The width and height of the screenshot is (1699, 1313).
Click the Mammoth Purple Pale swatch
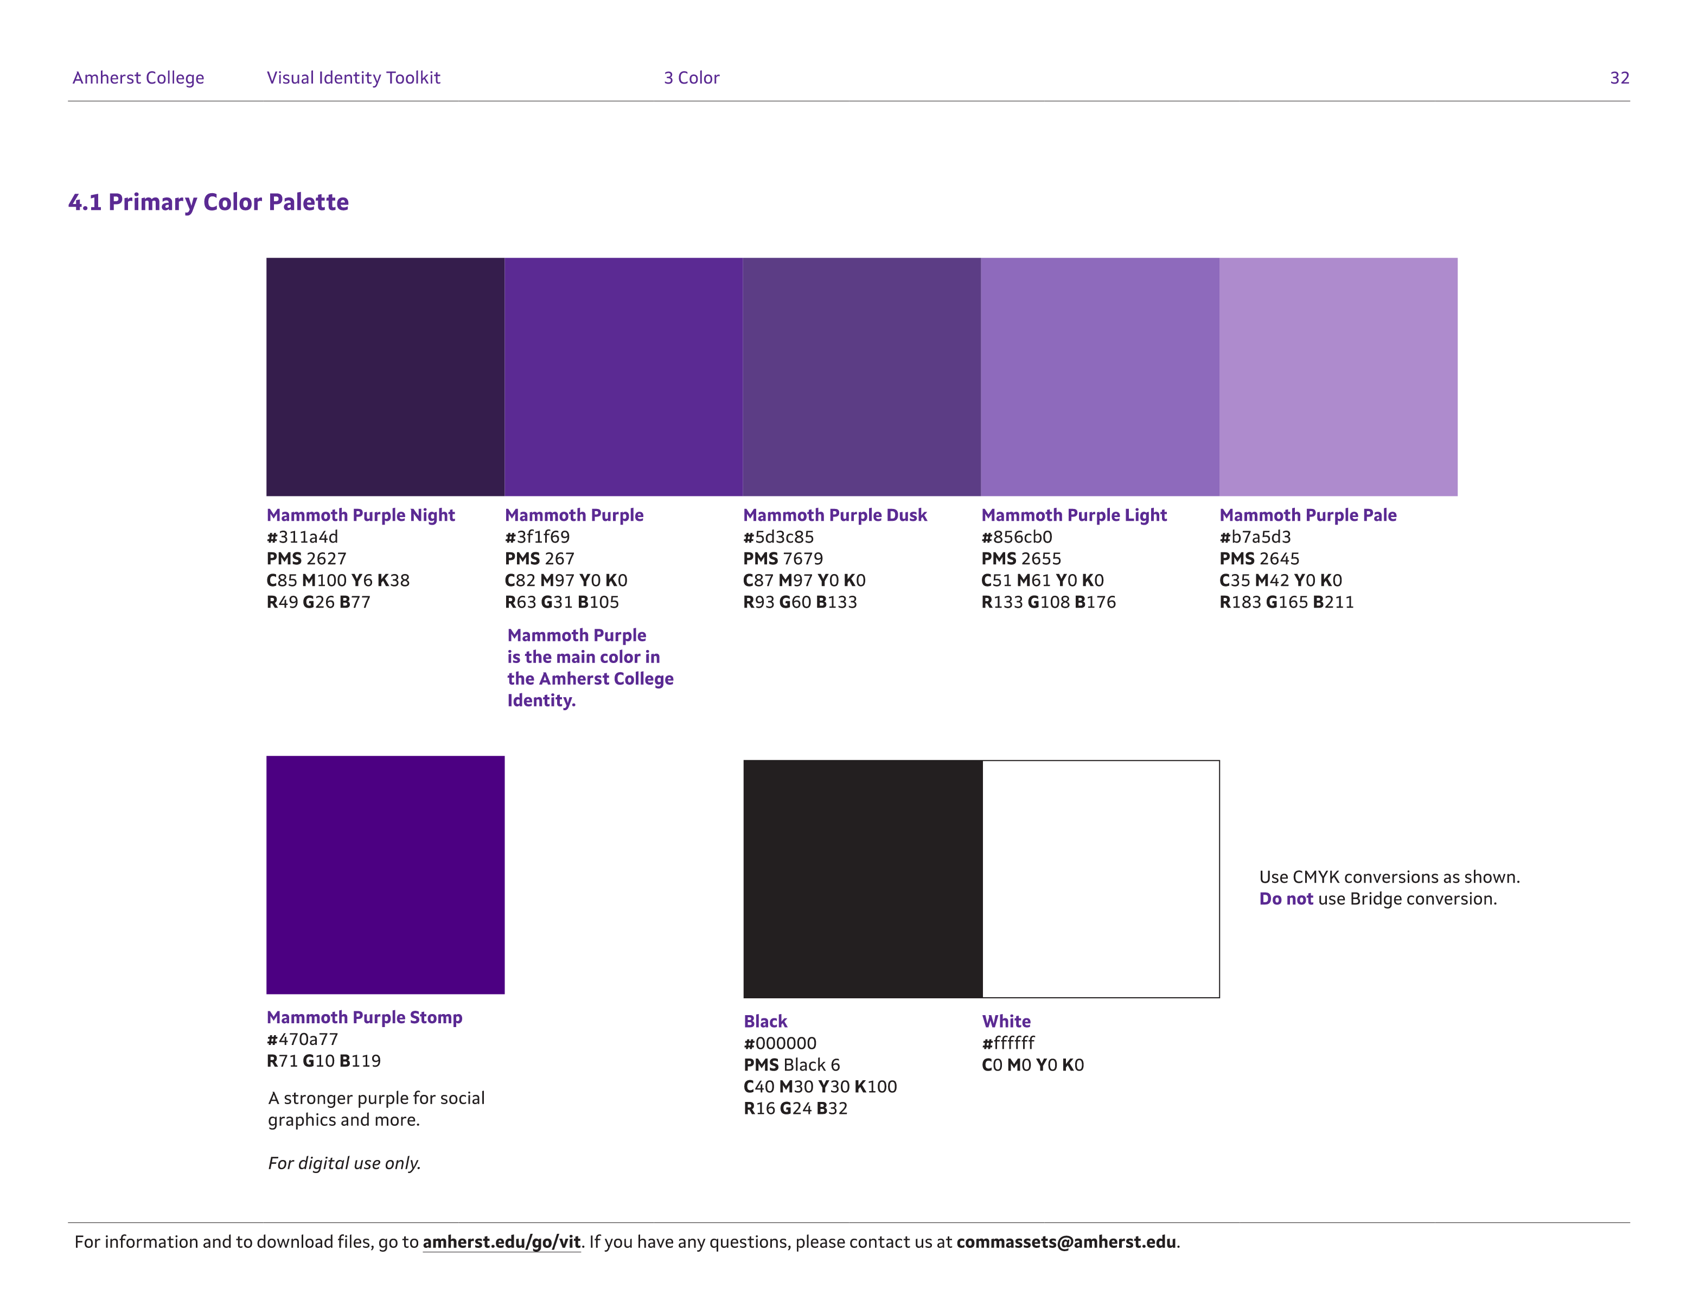[x=1338, y=377]
